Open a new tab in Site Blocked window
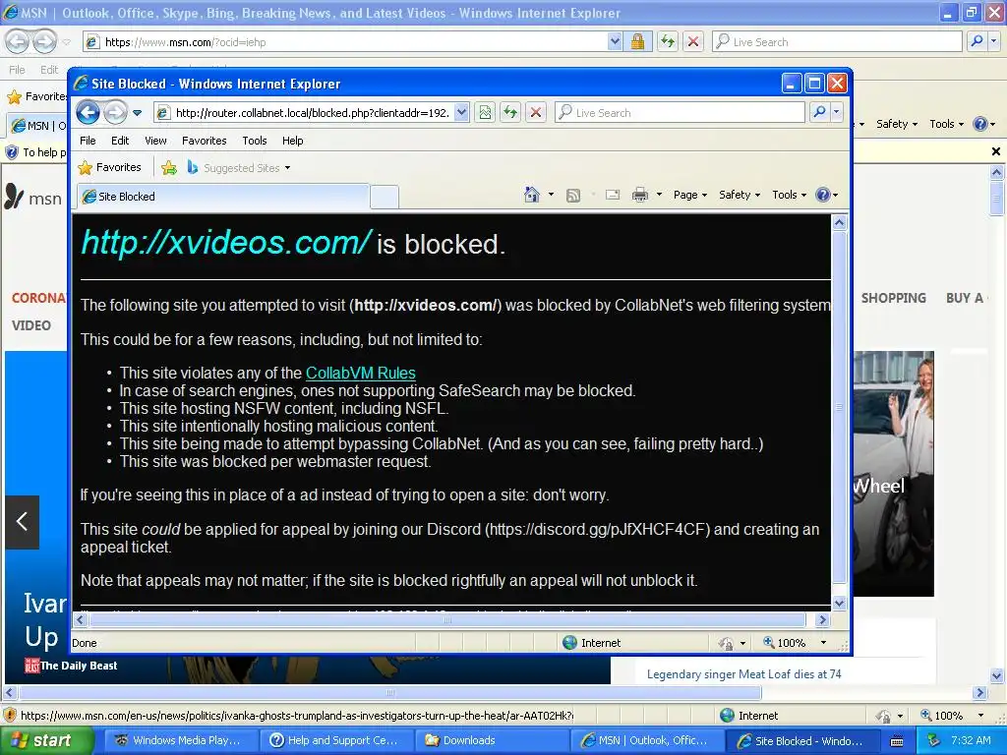 (385, 197)
